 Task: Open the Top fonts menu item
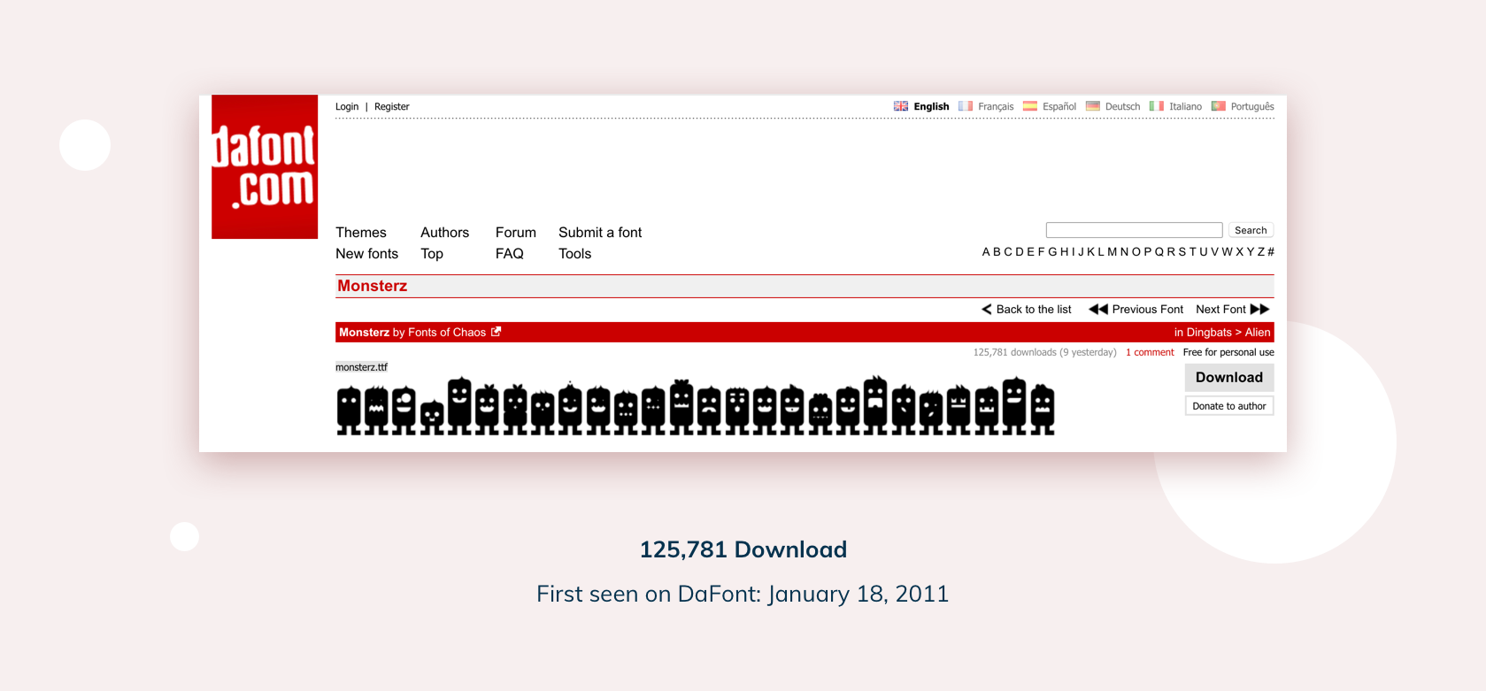point(432,253)
